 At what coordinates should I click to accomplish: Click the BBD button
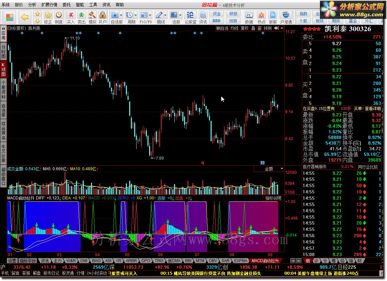[x=217, y=21]
